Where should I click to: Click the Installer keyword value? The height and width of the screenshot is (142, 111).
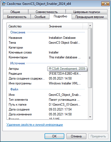coord(54,52)
